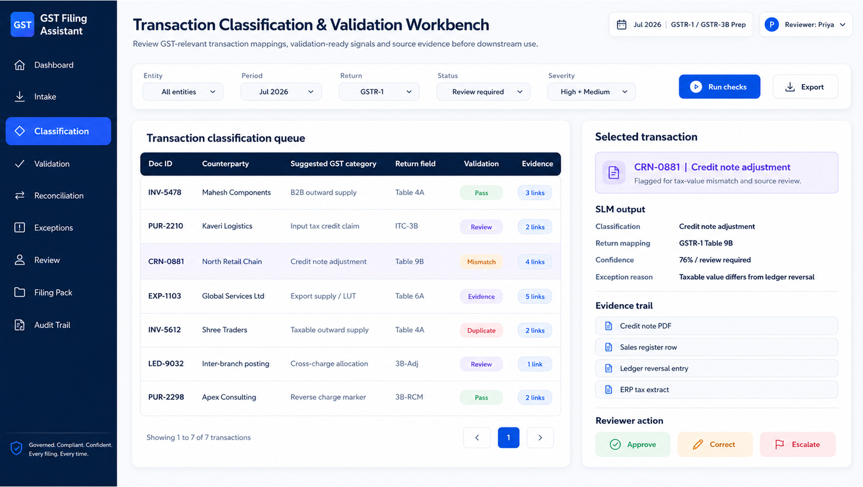Go to next page of transactions
Image resolution: width=863 pixels, height=487 pixels.
(x=540, y=438)
